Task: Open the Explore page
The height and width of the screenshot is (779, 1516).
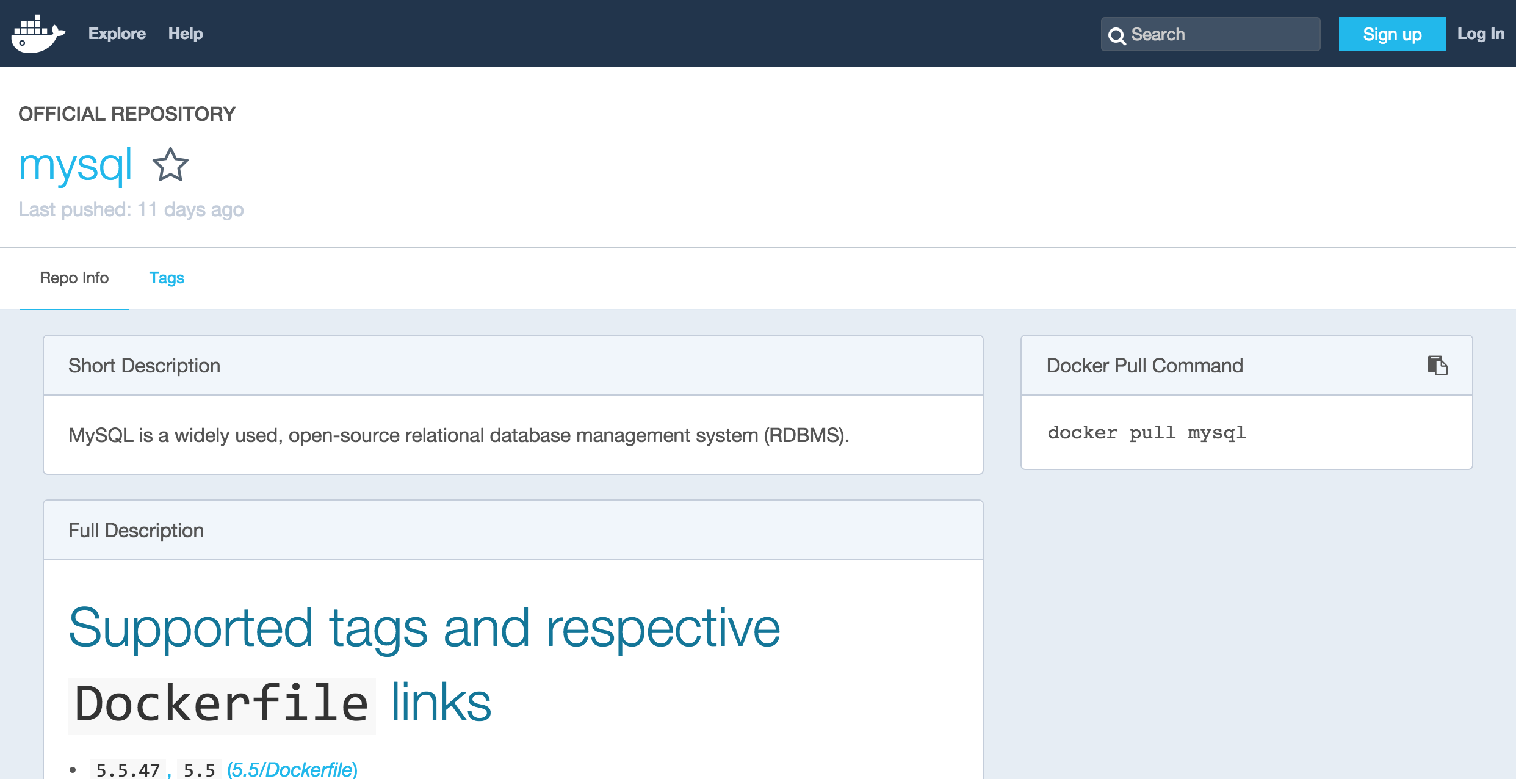Action: [117, 34]
